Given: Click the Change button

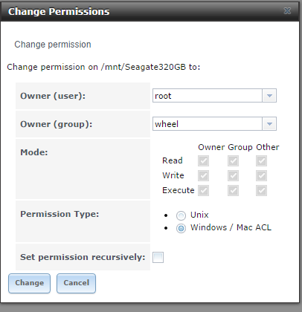Looking at the screenshot, I should 29,283.
